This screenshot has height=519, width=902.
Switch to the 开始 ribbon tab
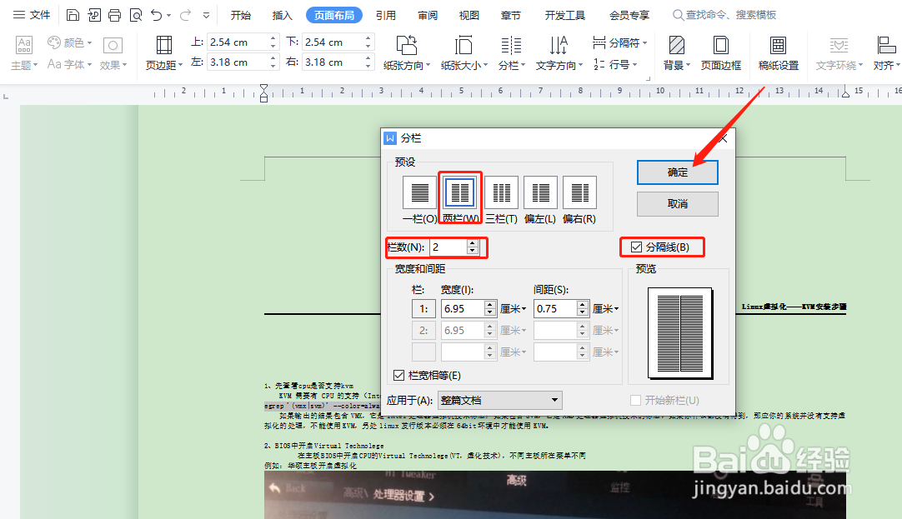tap(240, 14)
